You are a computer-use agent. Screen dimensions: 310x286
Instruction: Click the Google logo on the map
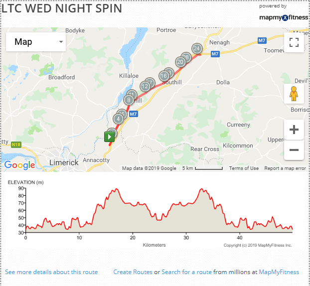pyautogui.click(x=19, y=165)
